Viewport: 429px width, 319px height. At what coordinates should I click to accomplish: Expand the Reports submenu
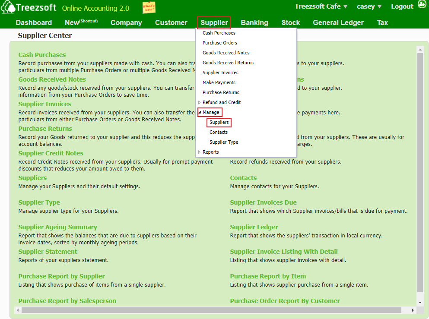tap(210, 152)
